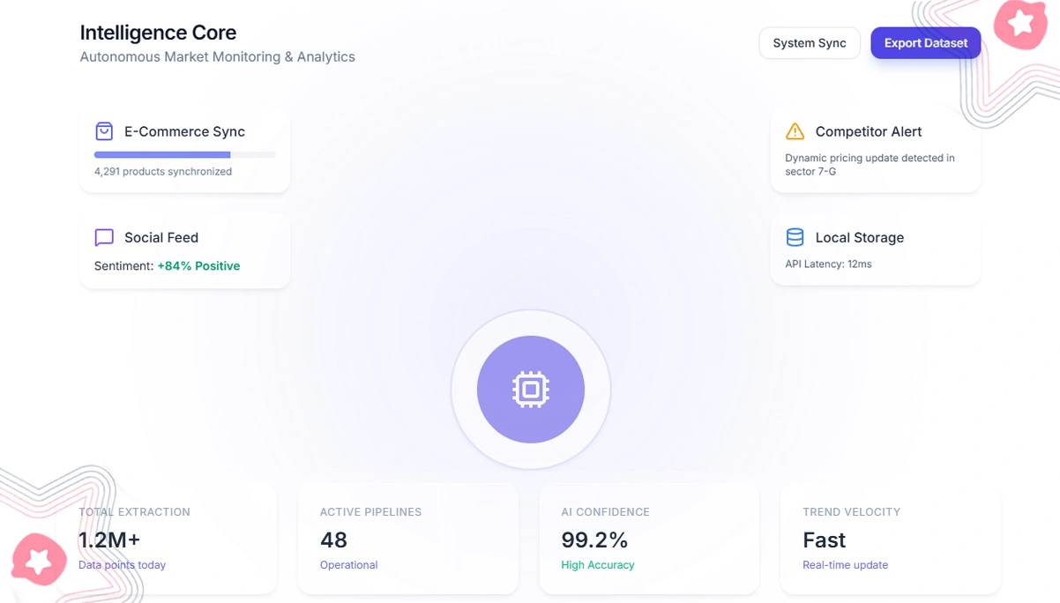1060x603 pixels.
Task: Click the 48 active pipelines value
Action: (333, 540)
